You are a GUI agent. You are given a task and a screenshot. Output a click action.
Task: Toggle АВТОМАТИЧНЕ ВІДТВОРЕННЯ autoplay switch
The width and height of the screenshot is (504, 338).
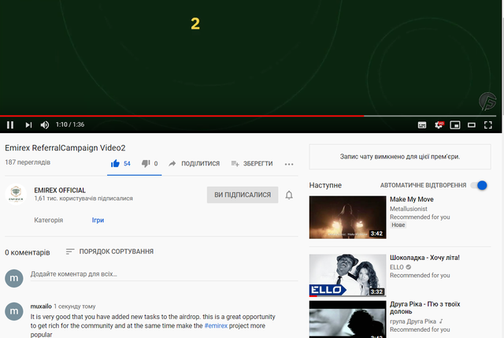click(x=480, y=185)
